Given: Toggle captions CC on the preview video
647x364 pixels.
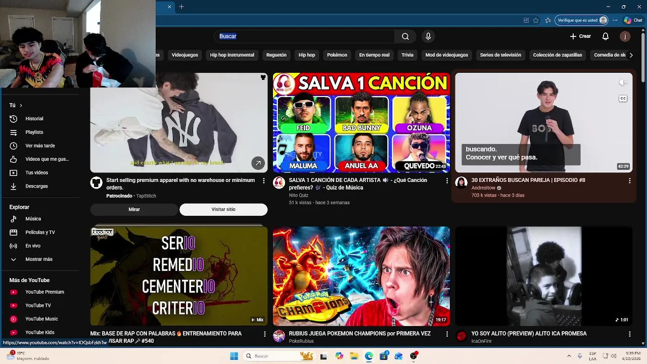Looking at the screenshot, I should tap(623, 99).
